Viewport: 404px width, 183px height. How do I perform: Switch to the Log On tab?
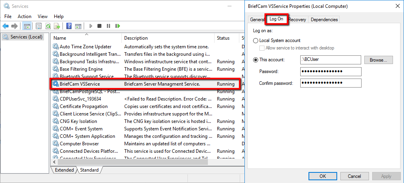[x=276, y=19]
